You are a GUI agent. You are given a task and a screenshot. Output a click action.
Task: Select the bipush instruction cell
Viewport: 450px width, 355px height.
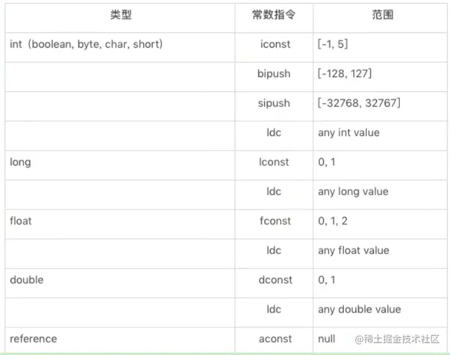[274, 74]
